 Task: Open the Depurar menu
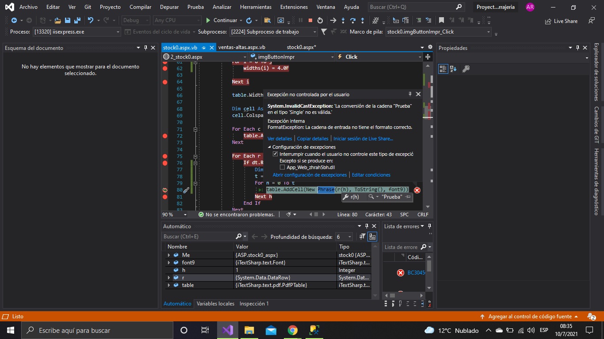coord(169,7)
